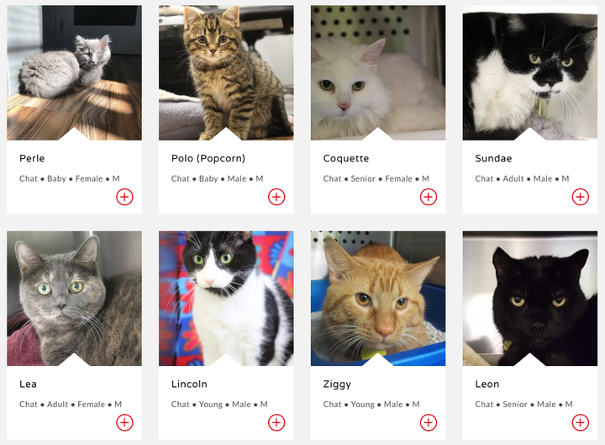Click the Leon name title
Screen dimensions: 605x445
[x=487, y=384]
